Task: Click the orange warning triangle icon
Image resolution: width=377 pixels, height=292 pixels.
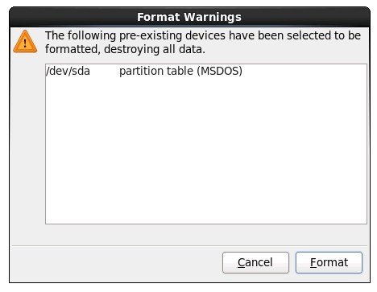Action: [25, 42]
